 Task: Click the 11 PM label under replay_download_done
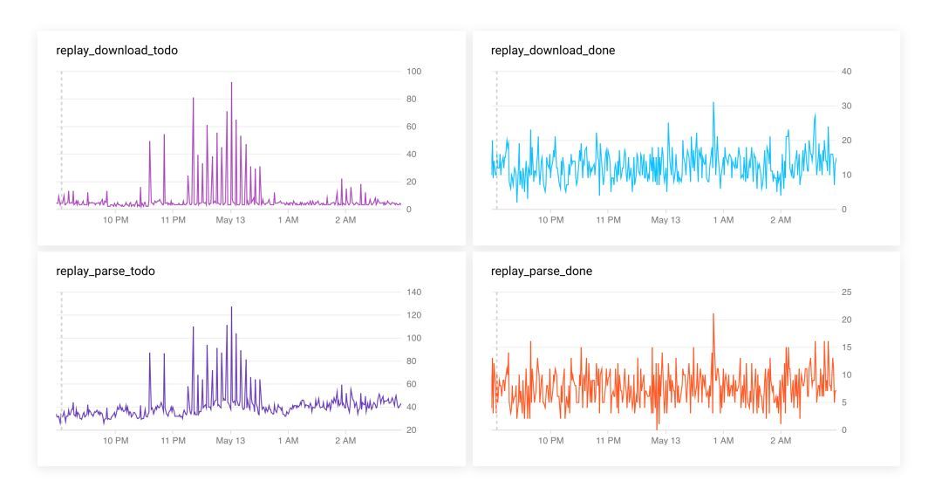(x=609, y=220)
